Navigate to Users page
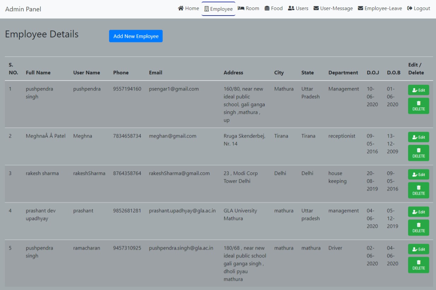The width and height of the screenshot is (436, 290). coord(298,8)
